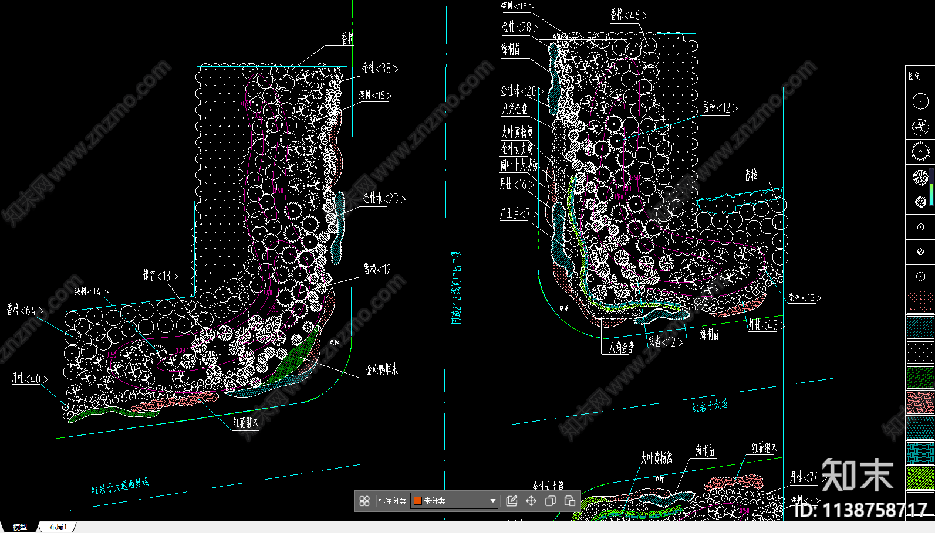Click the paste clipboard icon

(570, 501)
